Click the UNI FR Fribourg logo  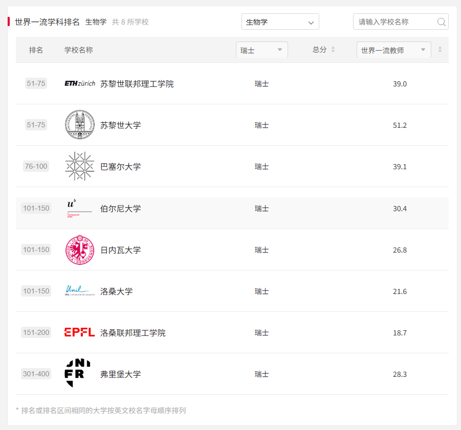click(77, 373)
